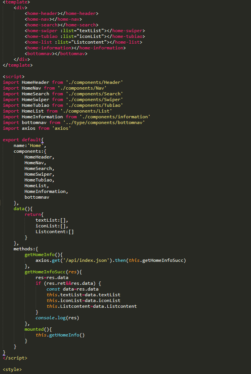The image size is (251, 374).
Task: Click the console.log(res) statement
Action: click(x=57, y=318)
